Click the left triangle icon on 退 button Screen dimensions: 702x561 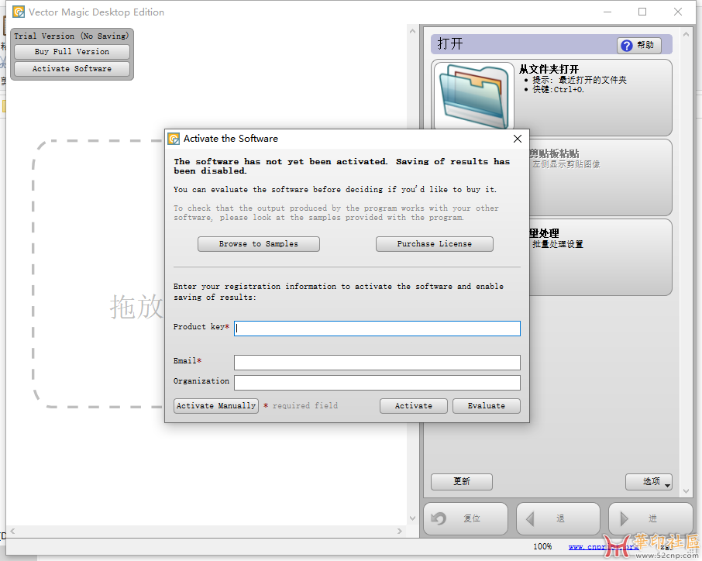click(530, 519)
